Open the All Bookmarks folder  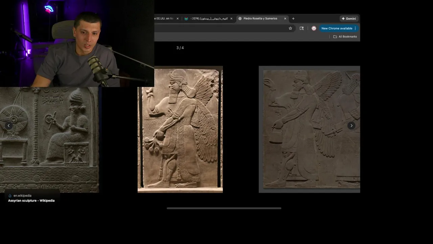pos(345,37)
